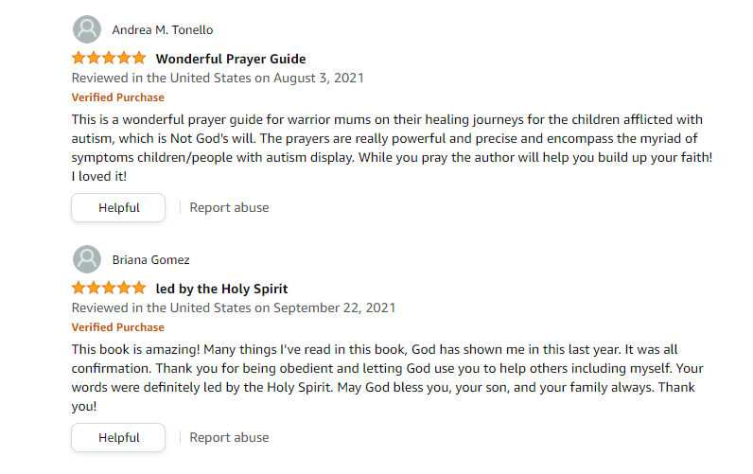
Task: Click first star of Wonderful Prayer Guide rating
Action: 79,59
